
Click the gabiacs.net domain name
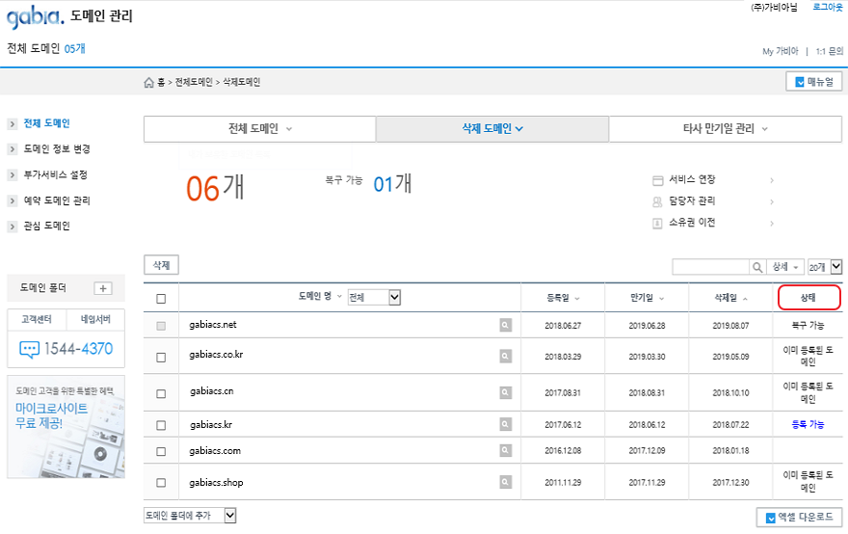click(x=213, y=325)
